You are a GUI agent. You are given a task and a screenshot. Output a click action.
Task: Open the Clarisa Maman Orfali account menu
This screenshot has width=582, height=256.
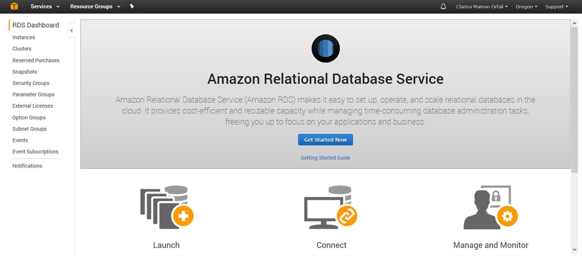tap(482, 7)
